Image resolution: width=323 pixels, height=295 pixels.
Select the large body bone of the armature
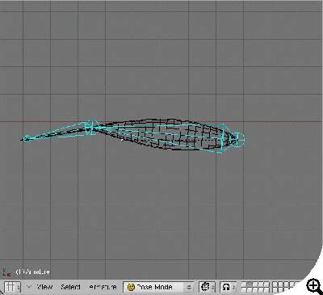(x=159, y=137)
